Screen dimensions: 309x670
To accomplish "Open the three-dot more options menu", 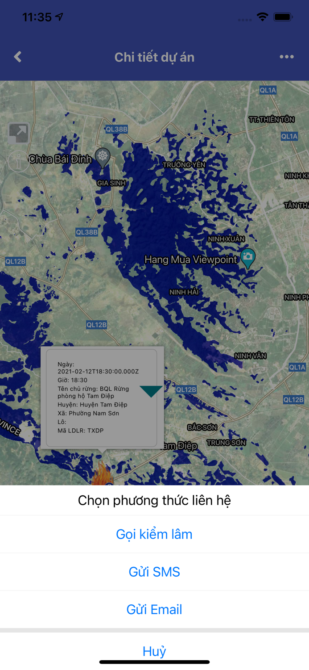I will pos(286,57).
